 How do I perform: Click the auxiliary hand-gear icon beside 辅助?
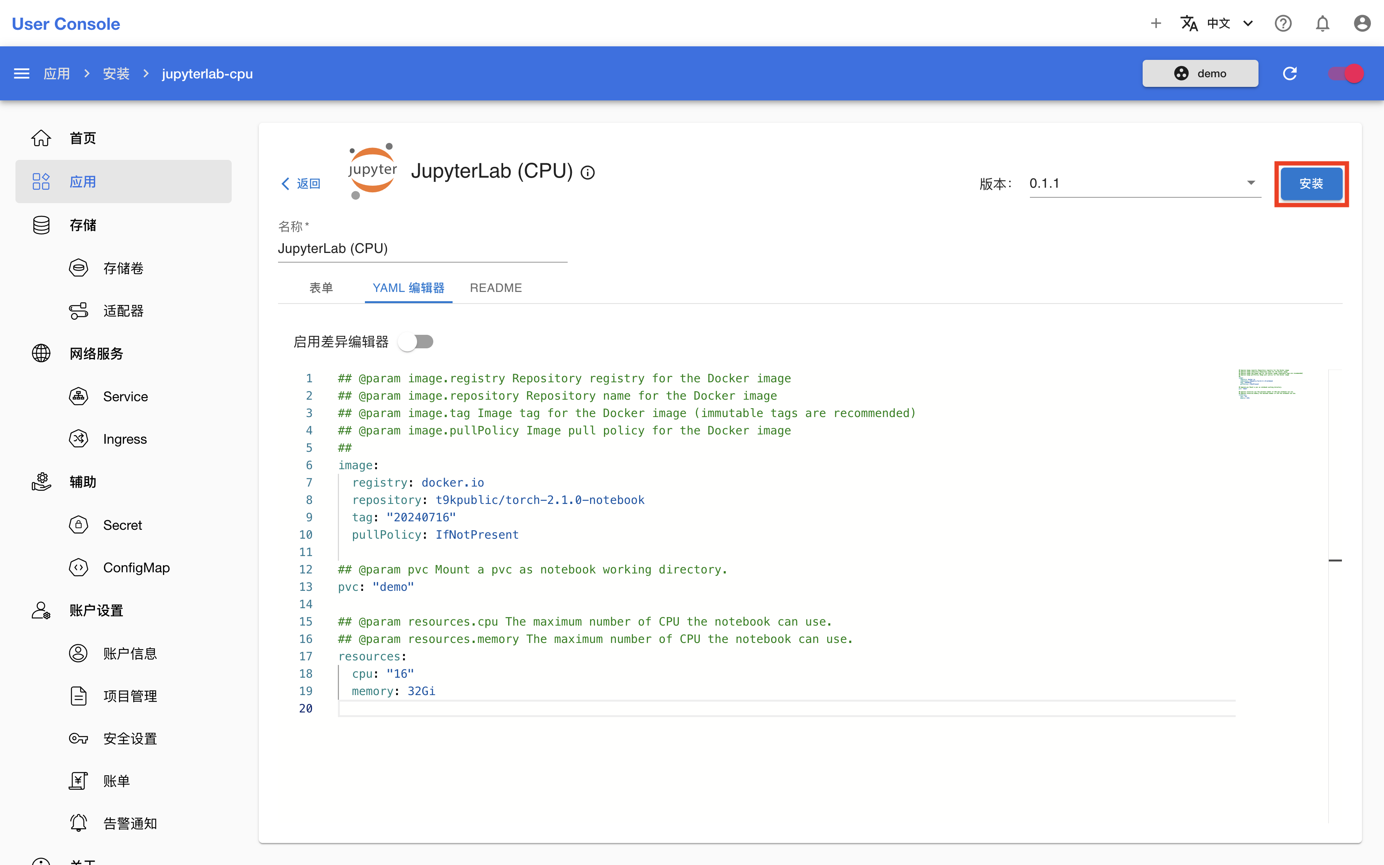(x=41, y=482)
